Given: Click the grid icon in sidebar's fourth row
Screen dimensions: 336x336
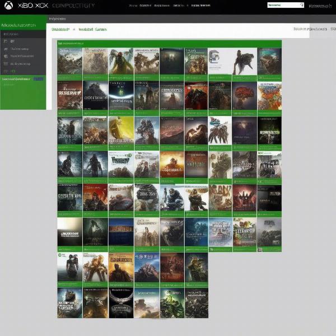Looking at the screenshot, I should point(6,64).
